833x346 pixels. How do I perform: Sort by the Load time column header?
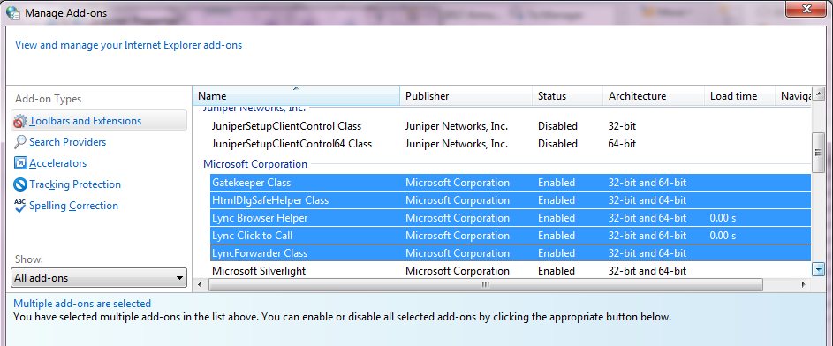[x=740, y=96]
